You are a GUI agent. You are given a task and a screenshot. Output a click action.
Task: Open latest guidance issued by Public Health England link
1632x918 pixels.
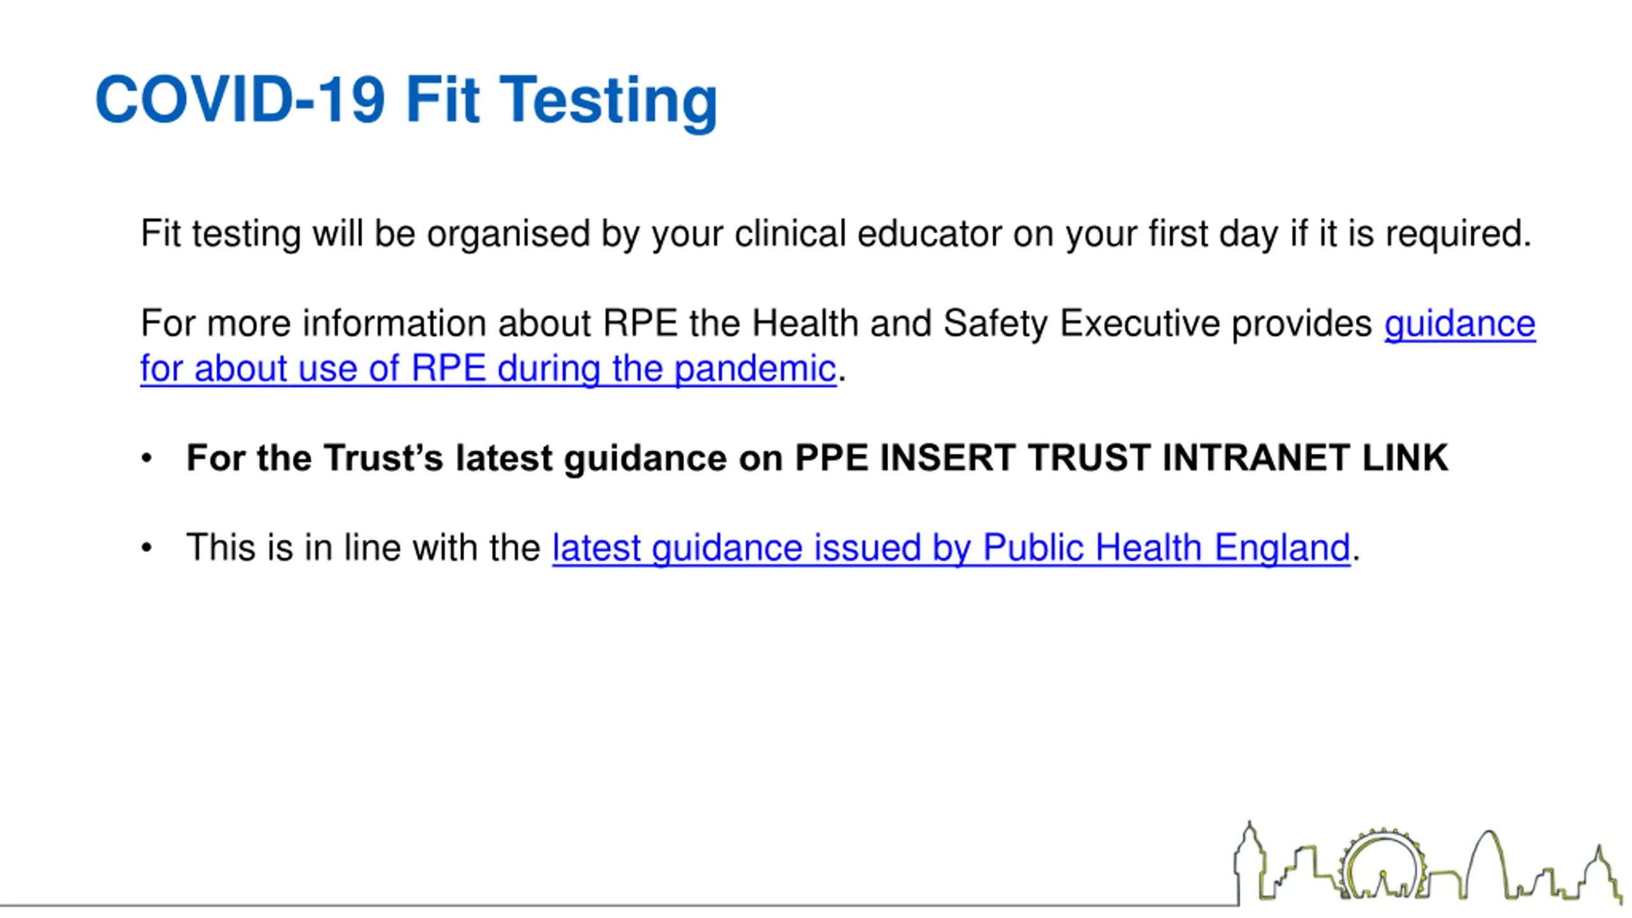[x=951, y=548]
